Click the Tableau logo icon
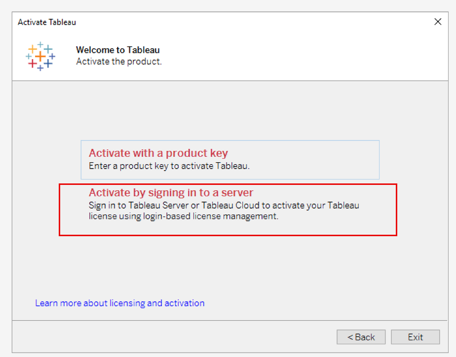Viewport: 456px width, 357px height. pos(40,56)
